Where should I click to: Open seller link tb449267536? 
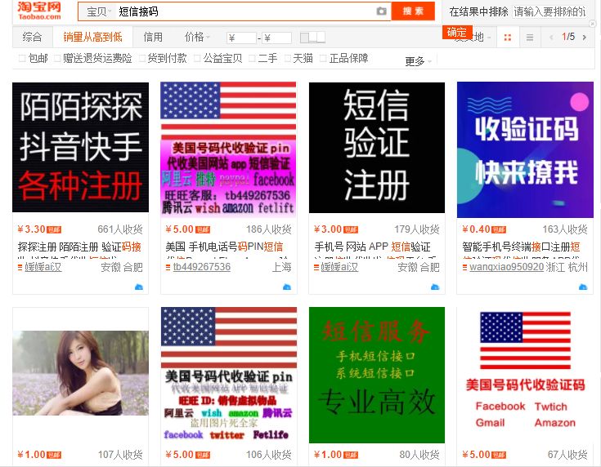coord(202,267)
